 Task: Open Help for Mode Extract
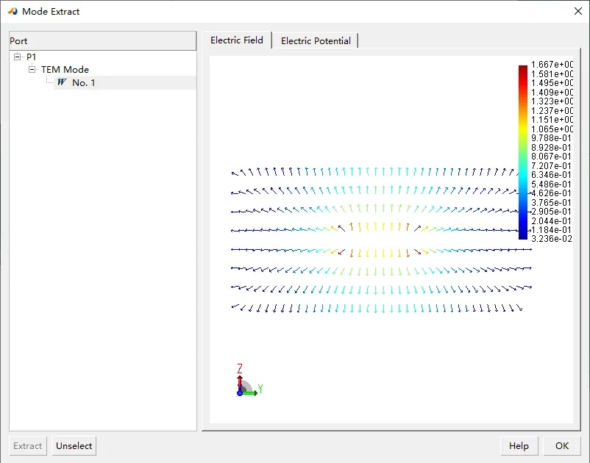click(x=519, y=445)
